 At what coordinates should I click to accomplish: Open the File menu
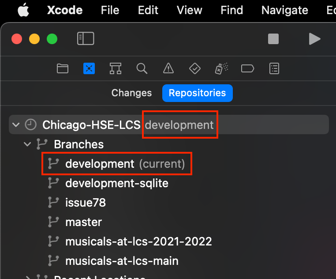(110, 10)
